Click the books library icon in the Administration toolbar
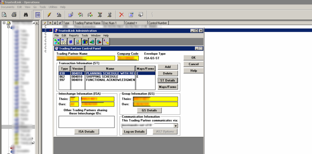 point(85,42)
